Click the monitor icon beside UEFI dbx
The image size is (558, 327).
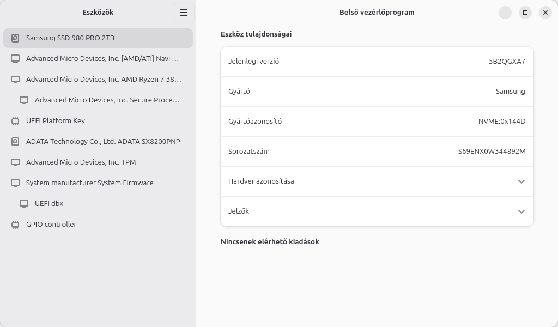24,204
